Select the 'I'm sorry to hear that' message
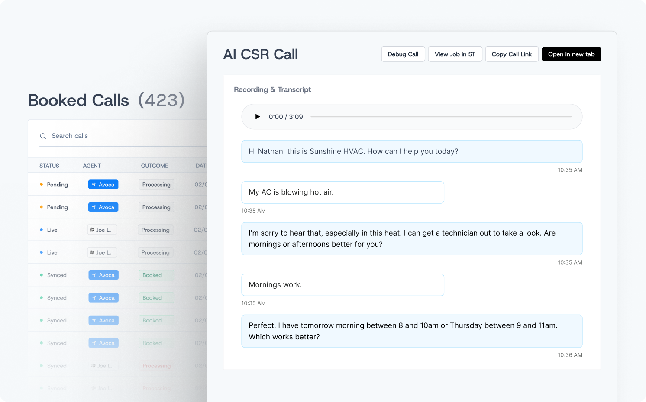Image resolution: width=646 pixels, height=402 pixels. click(x=412, y=239)
